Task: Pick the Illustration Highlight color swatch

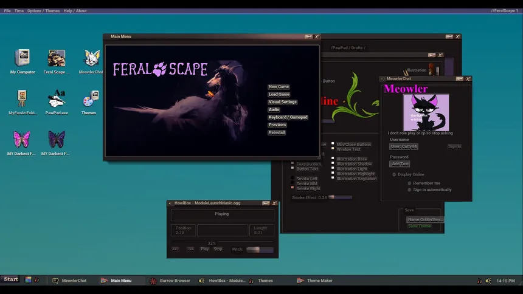Action: click(x=333, y=173)
